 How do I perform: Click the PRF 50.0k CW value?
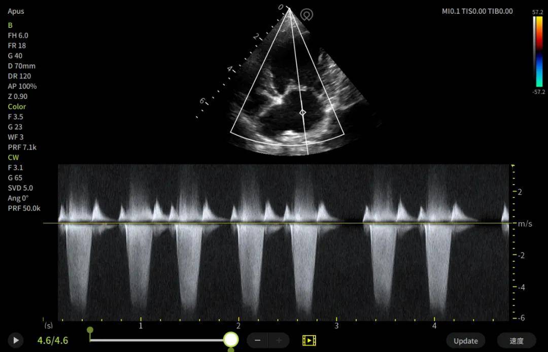click(24, 208)
